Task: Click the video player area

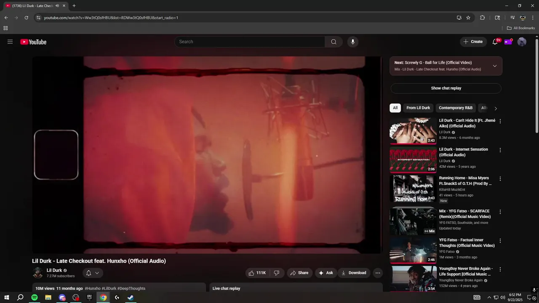Action: point(207,155)
